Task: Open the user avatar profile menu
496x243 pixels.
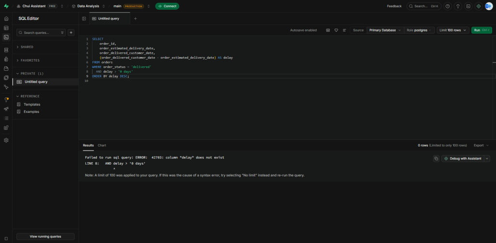Action: pyautogui.click(x=489, y=6)
